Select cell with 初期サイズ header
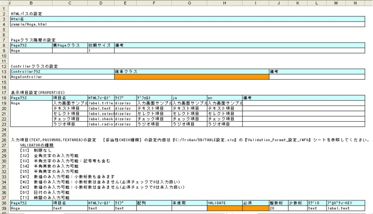373x214 pixels. pos(101,45)
